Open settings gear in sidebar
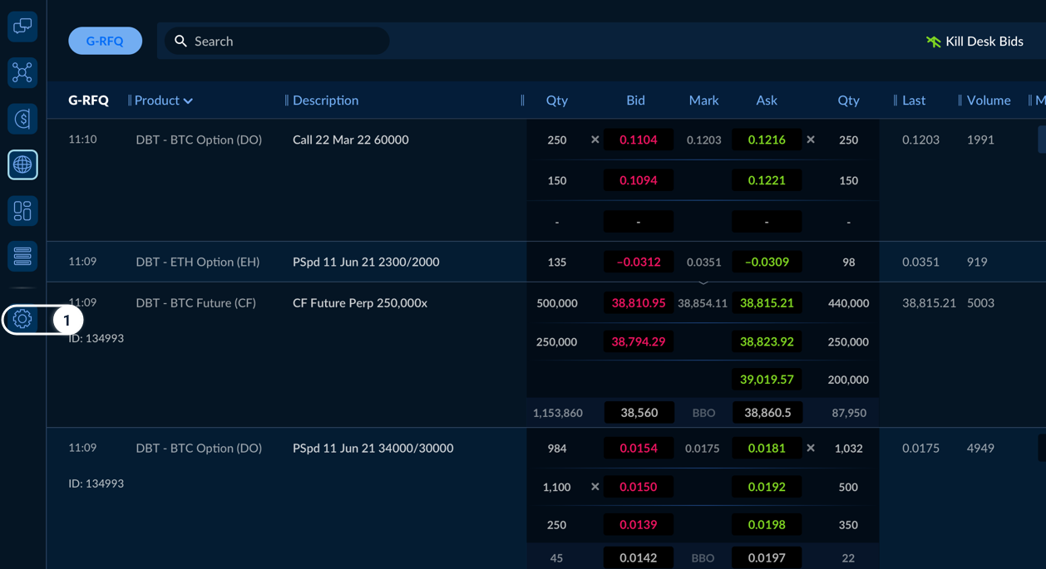The width and height of the screenshot is (1046, 569). click(22, 319)
